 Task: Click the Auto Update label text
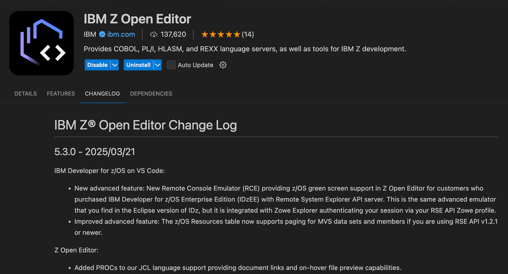[195, 65]
